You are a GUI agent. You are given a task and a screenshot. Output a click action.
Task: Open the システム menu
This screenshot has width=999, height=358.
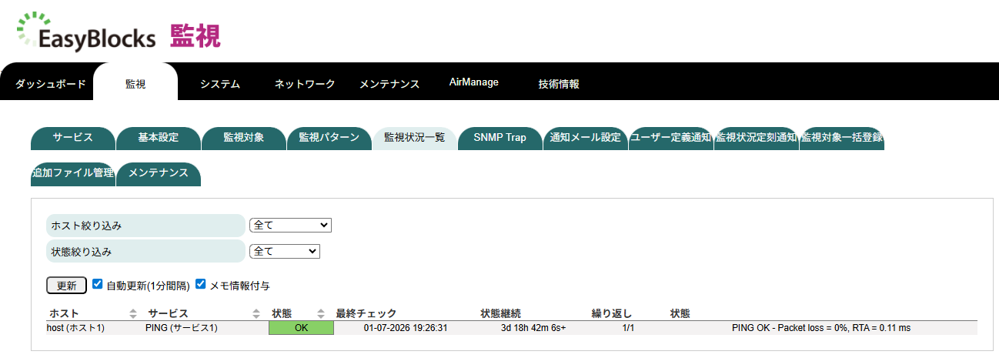(x=220, y=84)
